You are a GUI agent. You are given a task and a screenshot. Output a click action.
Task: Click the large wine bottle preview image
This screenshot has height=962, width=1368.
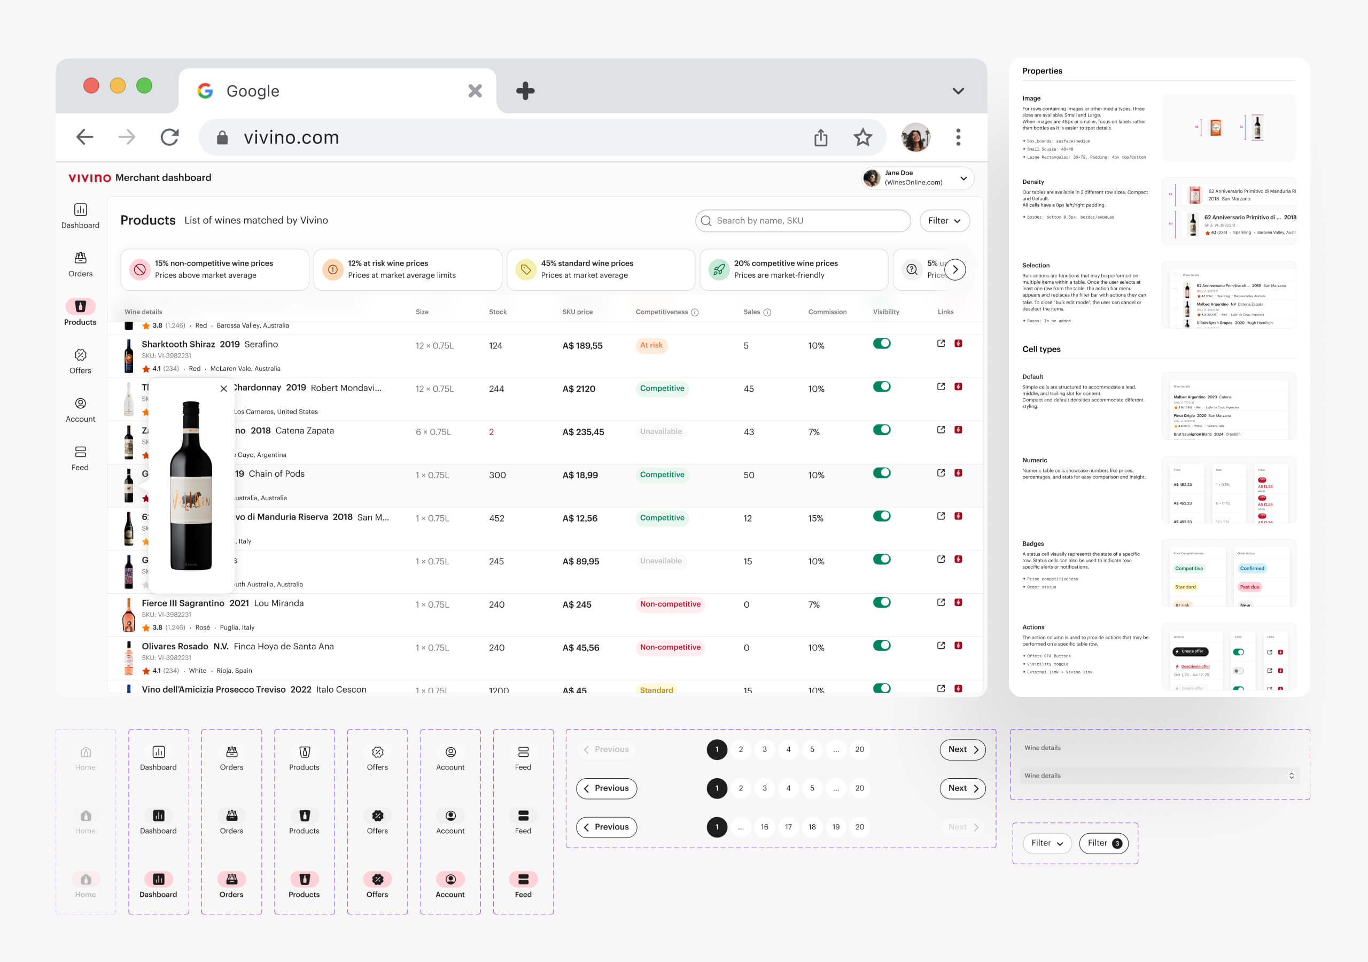coord(191,485)
